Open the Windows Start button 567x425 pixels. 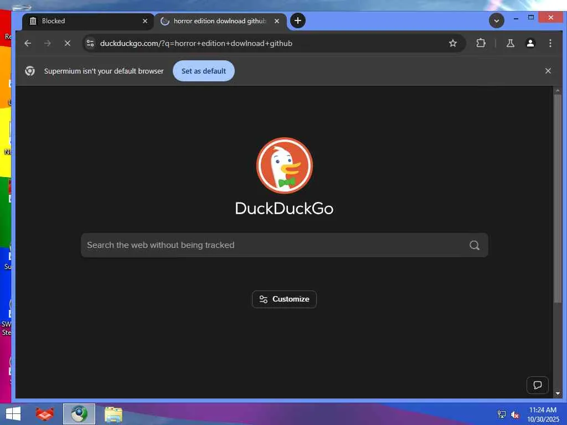13,414
